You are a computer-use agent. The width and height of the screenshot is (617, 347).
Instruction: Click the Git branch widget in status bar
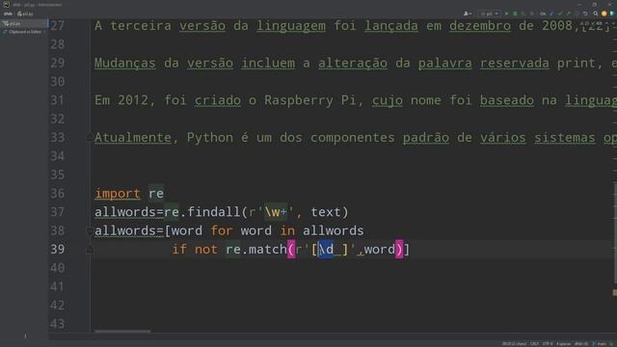point(600,344)
